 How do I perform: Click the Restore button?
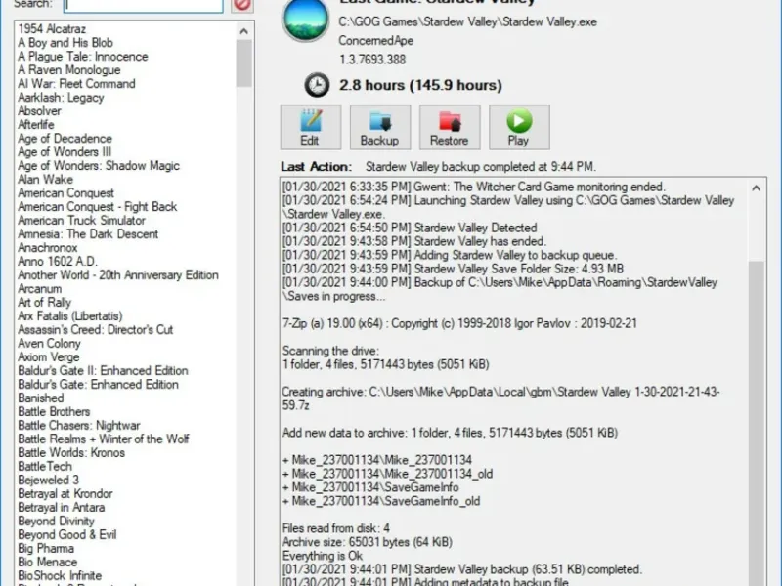click(450, 127)
